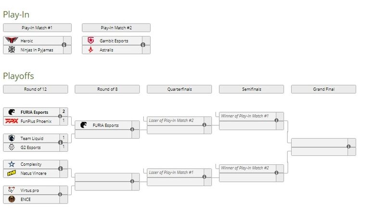Click the Astralis team logo

click(x=90, y=50)
